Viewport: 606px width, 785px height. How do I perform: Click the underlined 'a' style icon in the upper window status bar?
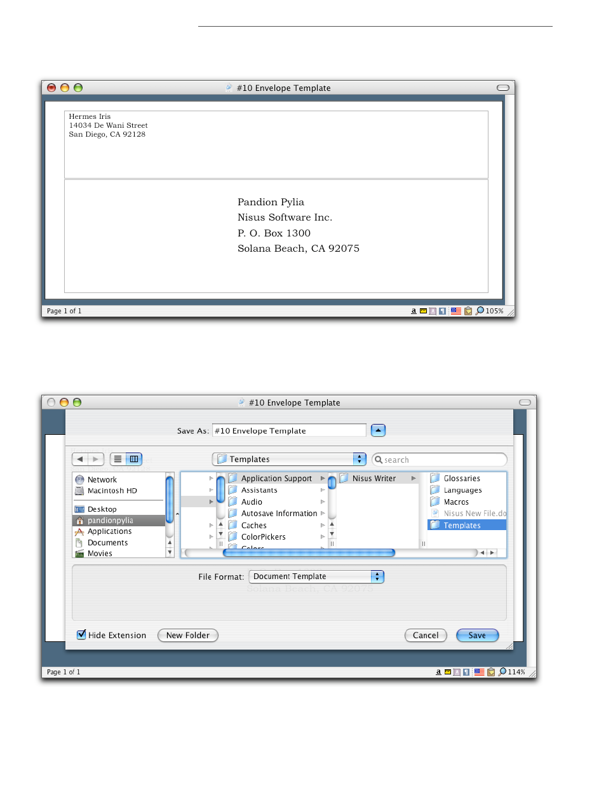414,311
